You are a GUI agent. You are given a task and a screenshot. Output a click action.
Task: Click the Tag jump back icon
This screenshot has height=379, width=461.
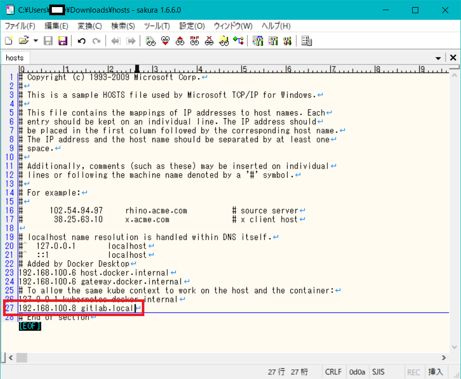click(x=116, y=41)
